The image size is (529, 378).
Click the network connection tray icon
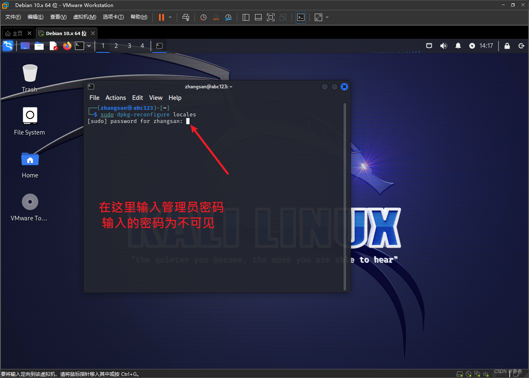pos(429,46)
